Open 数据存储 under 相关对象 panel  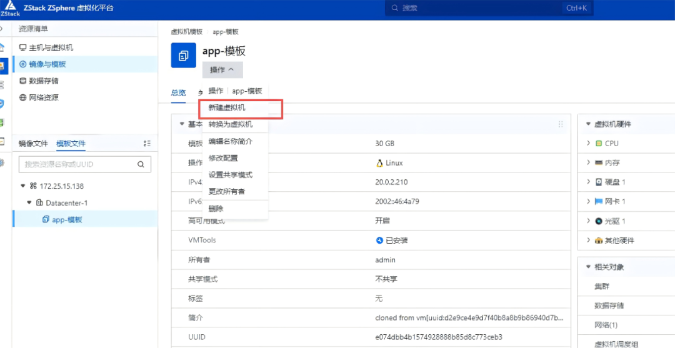pyautogui.click(x=609, y=306)
